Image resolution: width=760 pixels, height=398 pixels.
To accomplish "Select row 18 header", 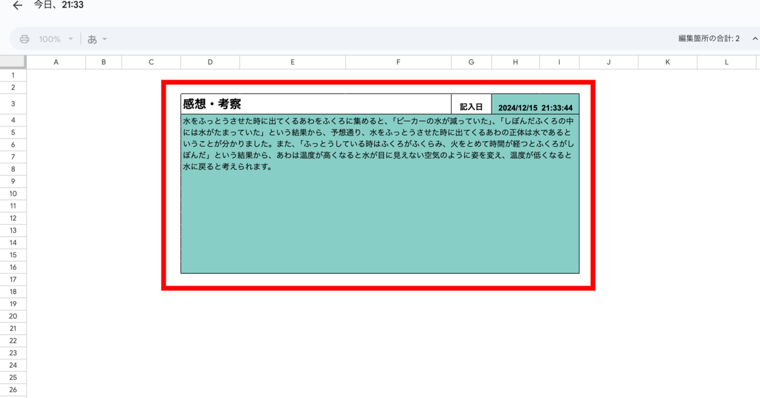I will tap(13, 292).
